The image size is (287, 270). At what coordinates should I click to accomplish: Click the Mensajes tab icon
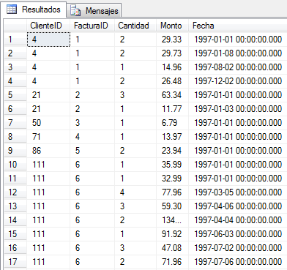pos(75,11)
